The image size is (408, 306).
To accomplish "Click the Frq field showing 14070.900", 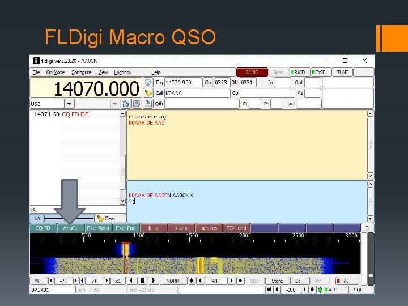I will [x=183, y=83].
